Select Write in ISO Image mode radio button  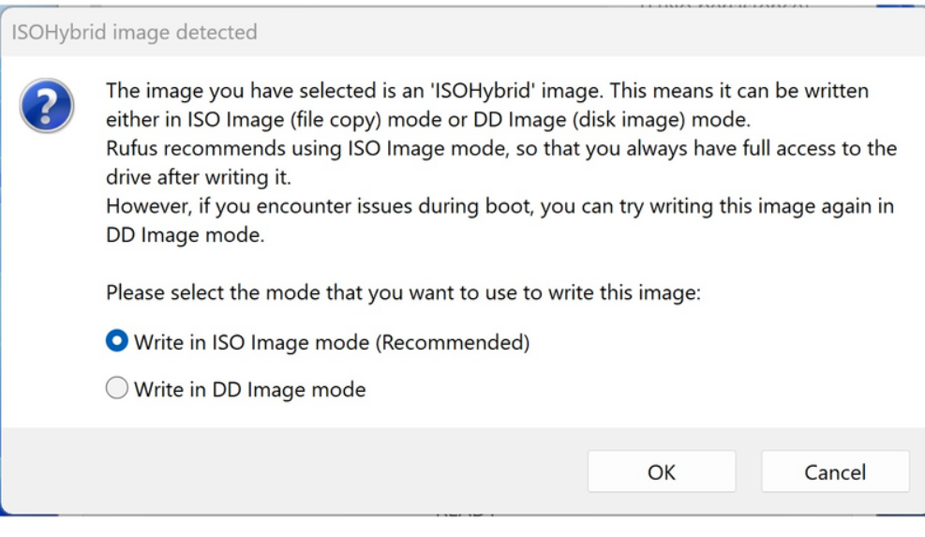click(x=116, y=343)
